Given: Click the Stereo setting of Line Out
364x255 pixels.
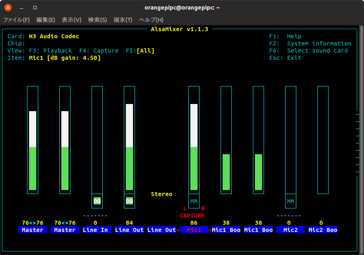Looking at the screenshot, I should [161, 194].
